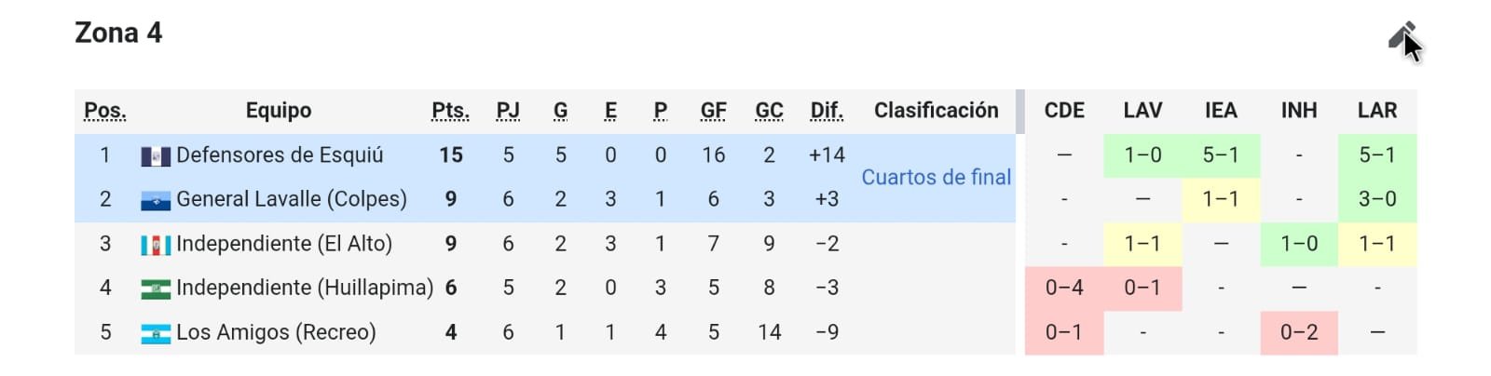Click the yellow 1–1 cell in Lavalle row

pyautogui.click(x=1220, y=199)
